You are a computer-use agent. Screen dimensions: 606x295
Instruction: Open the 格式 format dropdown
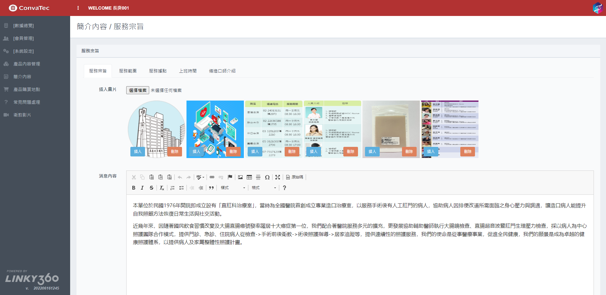pyautogui.click(x=264, y=188)
